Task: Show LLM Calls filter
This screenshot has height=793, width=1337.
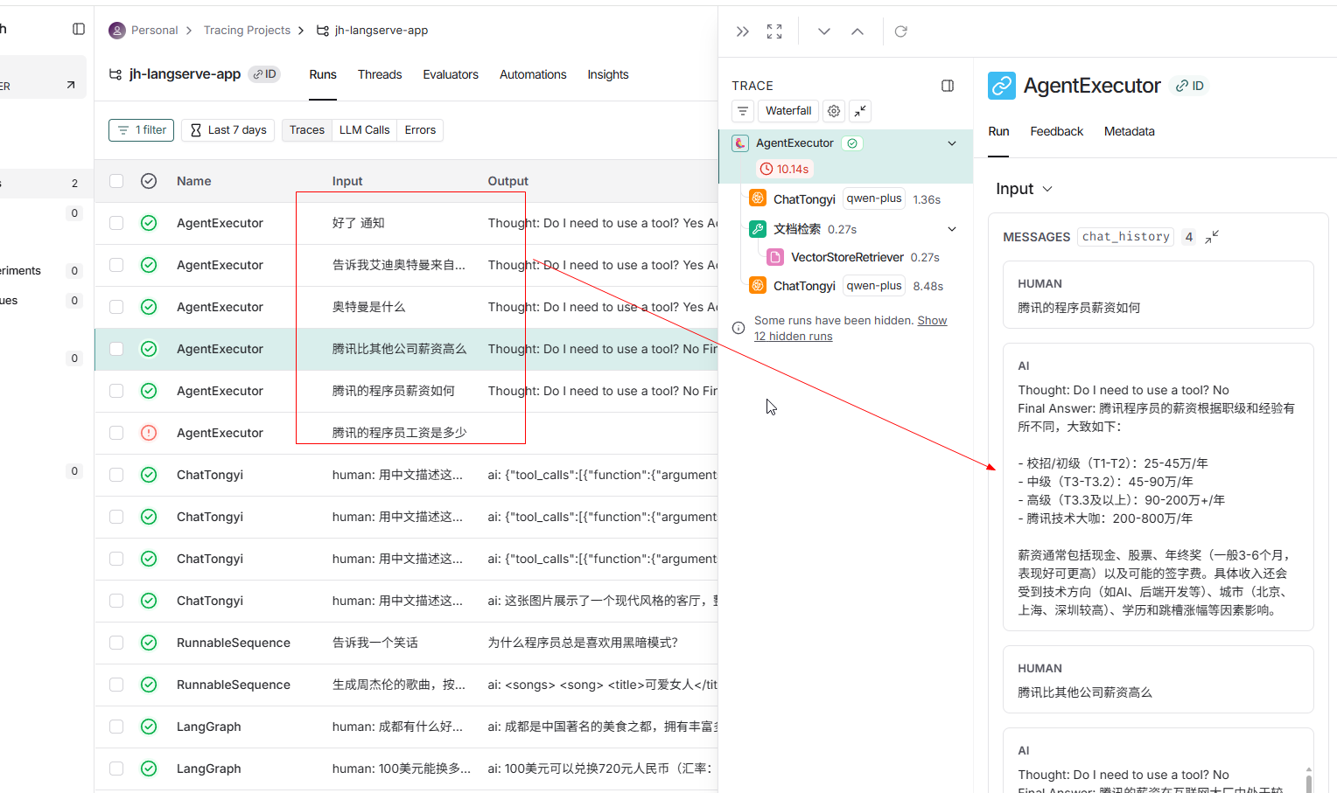Action: pos(364,130)
